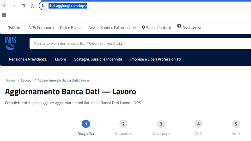Click the location pin icon beside Sedi e Contatti
The height and width of the screenshot is (141, 251).
[x=143, y=28]
